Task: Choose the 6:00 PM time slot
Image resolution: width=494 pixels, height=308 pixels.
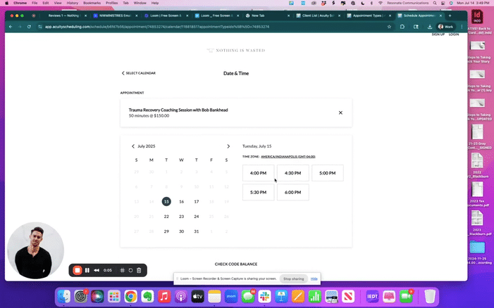Action: pos(293,193)
